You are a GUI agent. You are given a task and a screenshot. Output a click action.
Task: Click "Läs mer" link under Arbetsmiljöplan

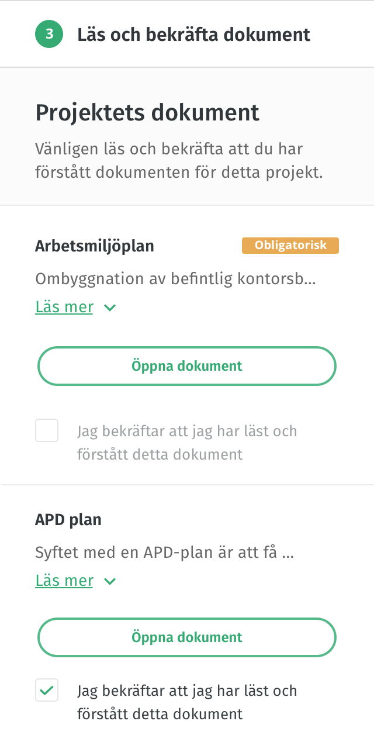[64, 307]
